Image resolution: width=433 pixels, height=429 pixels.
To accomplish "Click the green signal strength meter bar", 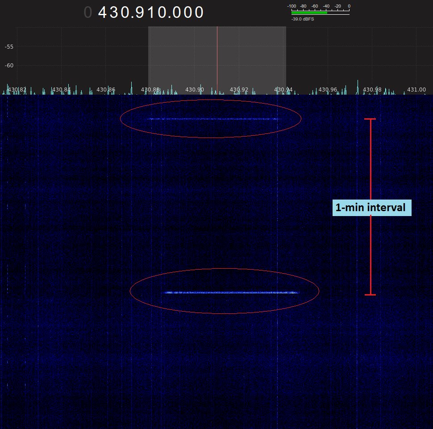I will click(309, 12).
